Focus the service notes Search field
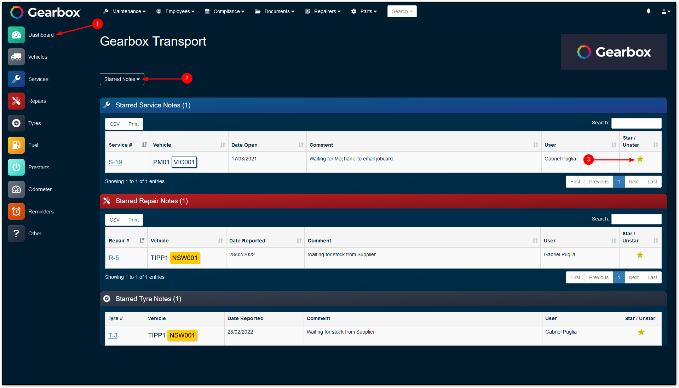 636,123
